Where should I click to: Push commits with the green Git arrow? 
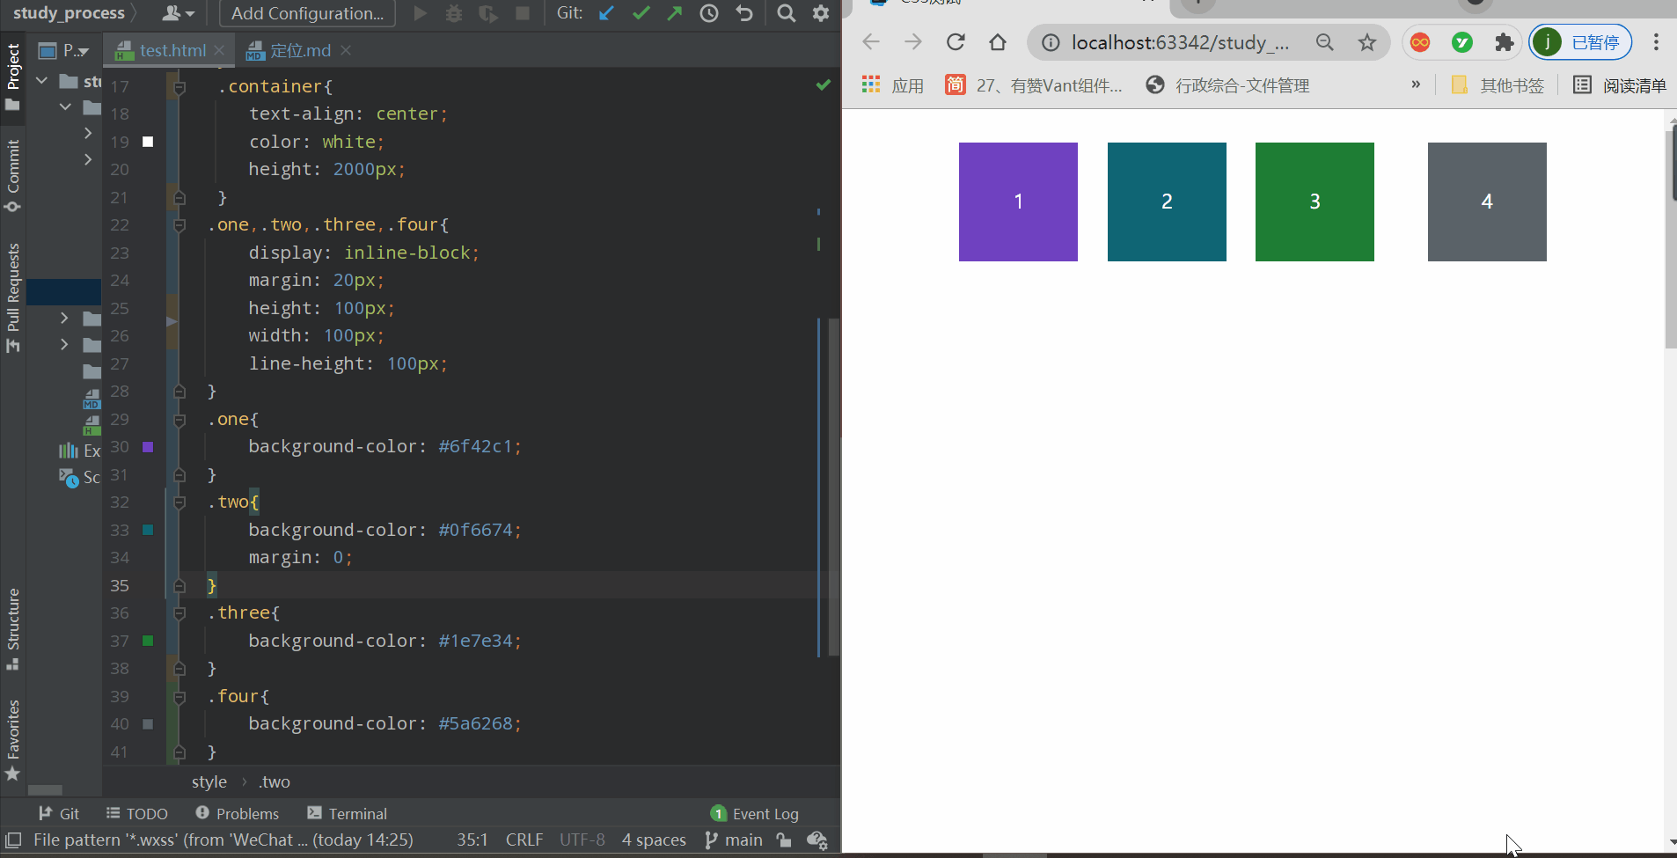click(675, 13)
